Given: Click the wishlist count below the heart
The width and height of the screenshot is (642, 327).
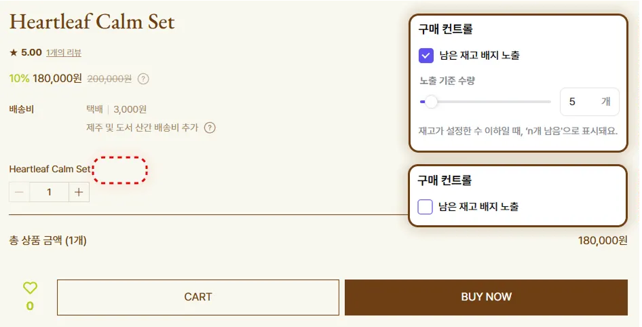Looking at the screenshot, I should point(30,306).
